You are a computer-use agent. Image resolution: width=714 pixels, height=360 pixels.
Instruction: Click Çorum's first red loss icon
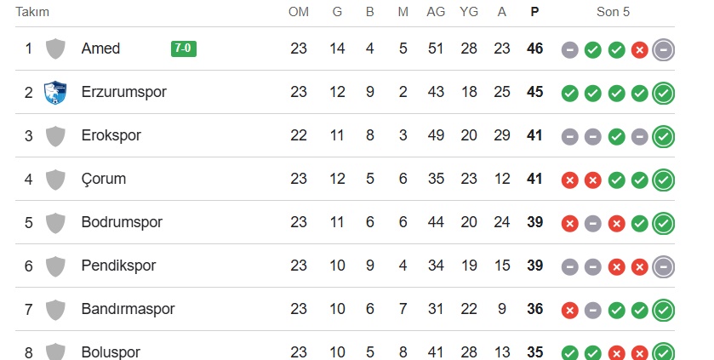tap(569, 180)
